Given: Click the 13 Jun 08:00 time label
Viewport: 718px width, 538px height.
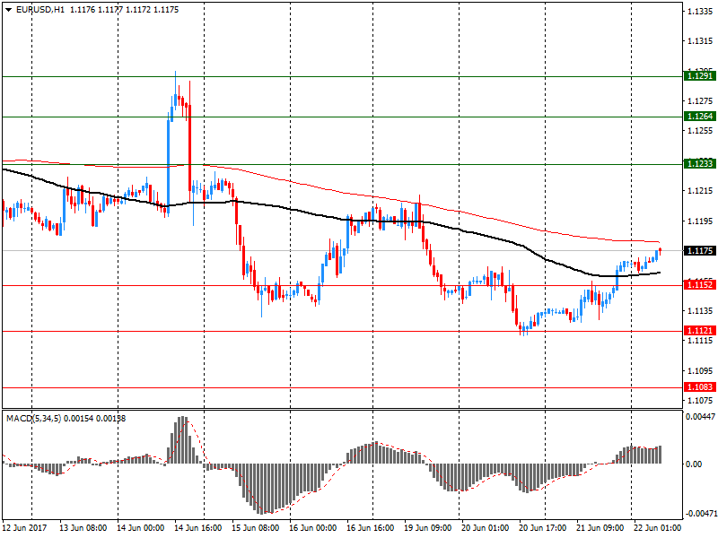Looking at the screenshot, I should pyautogui.click(x=83, y=527).
